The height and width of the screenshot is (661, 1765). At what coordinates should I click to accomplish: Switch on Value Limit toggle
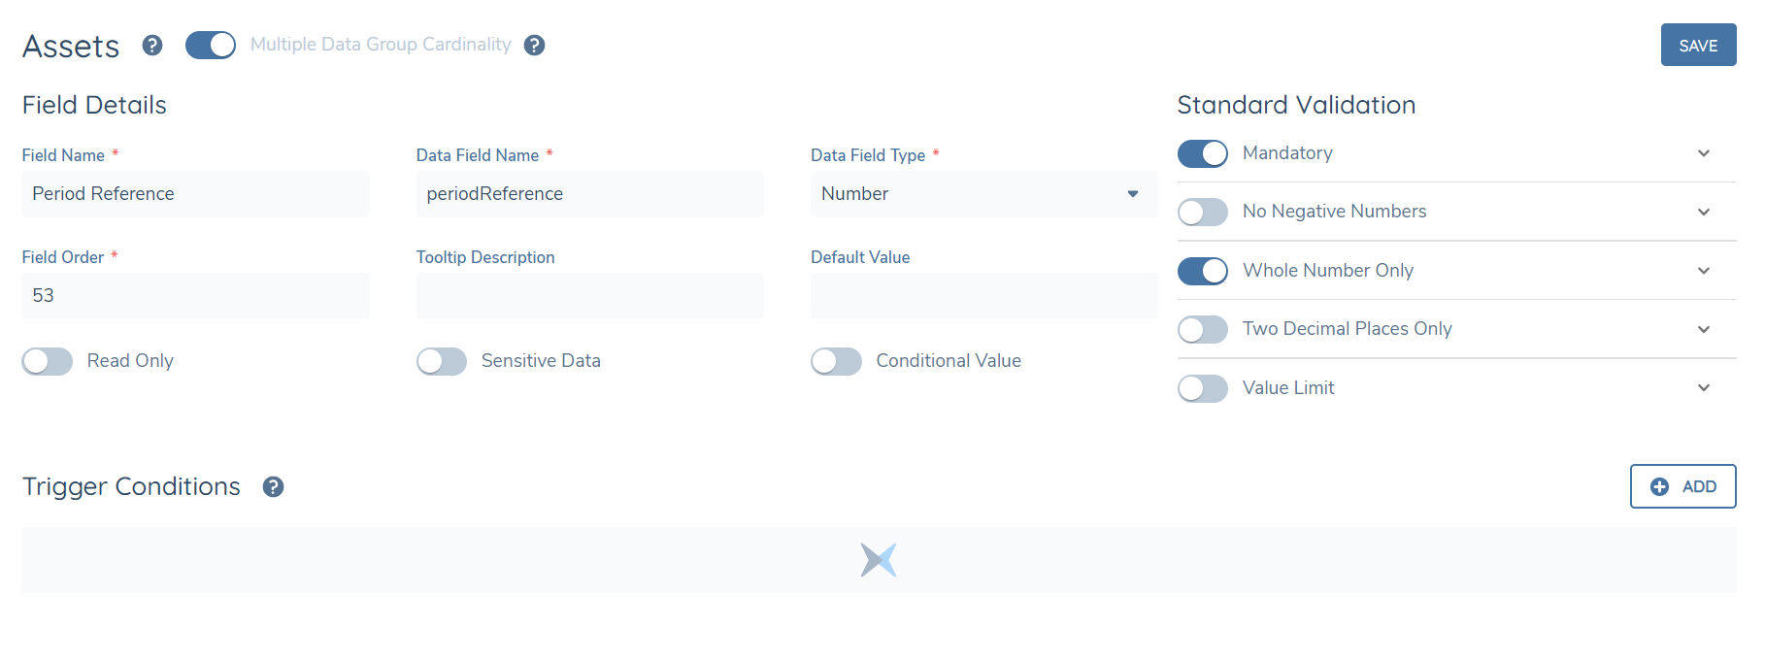tap(1203, 388)
